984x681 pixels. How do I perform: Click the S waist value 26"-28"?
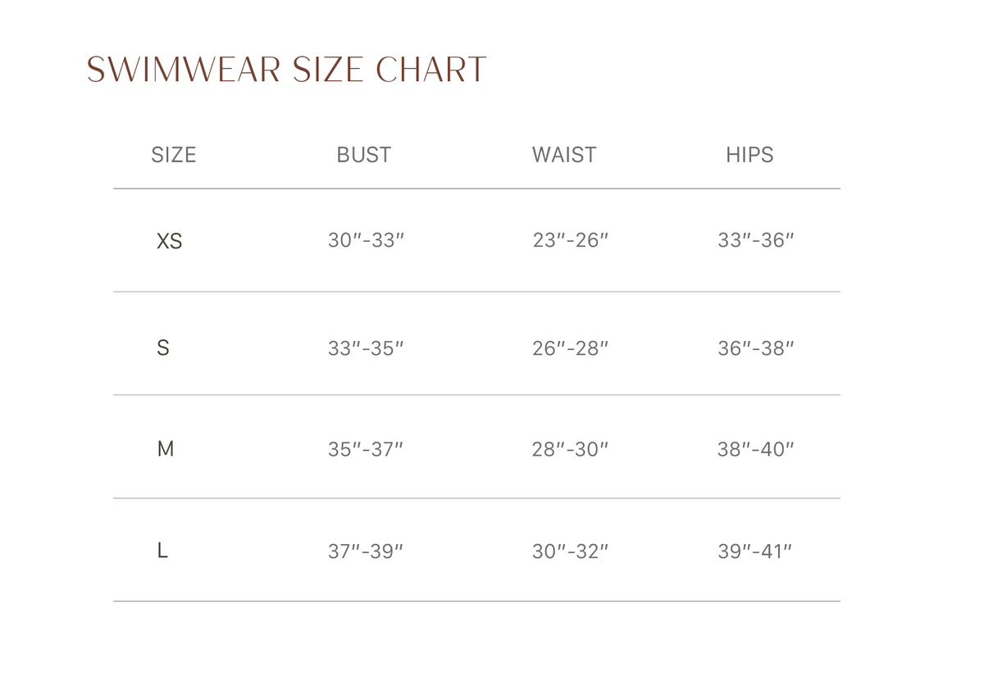pyautogui.click(x=571, y=348)
